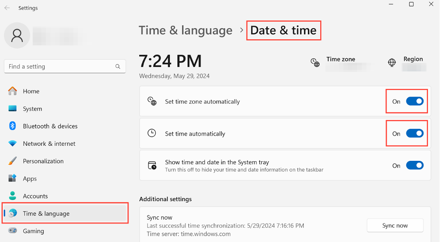Click the Time server: time.windows.com text
This screenshot has height=242, width=440.
coord(188,234)
